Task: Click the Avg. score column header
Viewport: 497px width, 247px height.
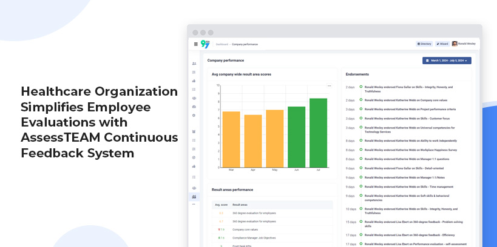Action: point(221,205)
